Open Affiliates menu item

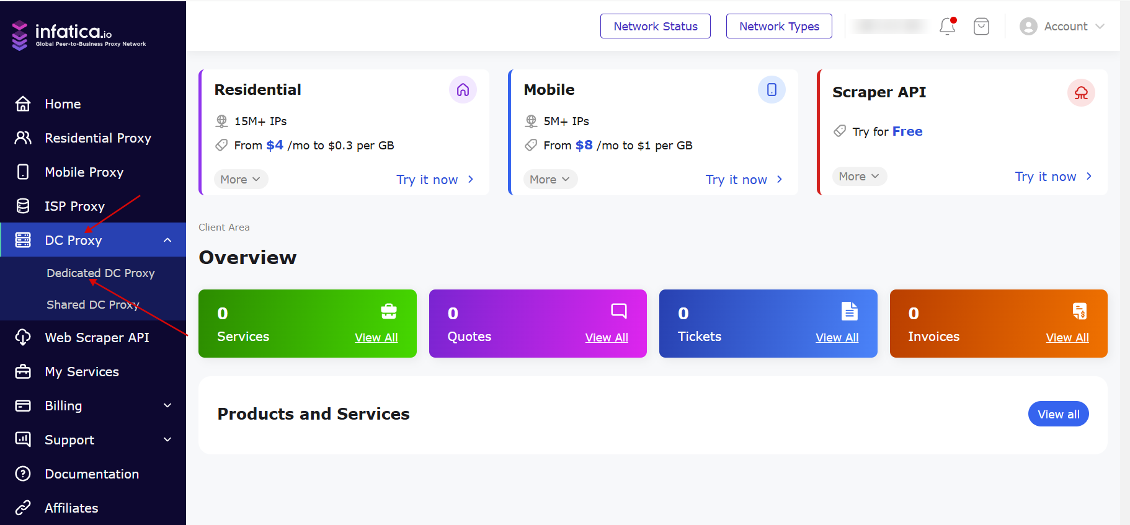[x=93, y=508]
